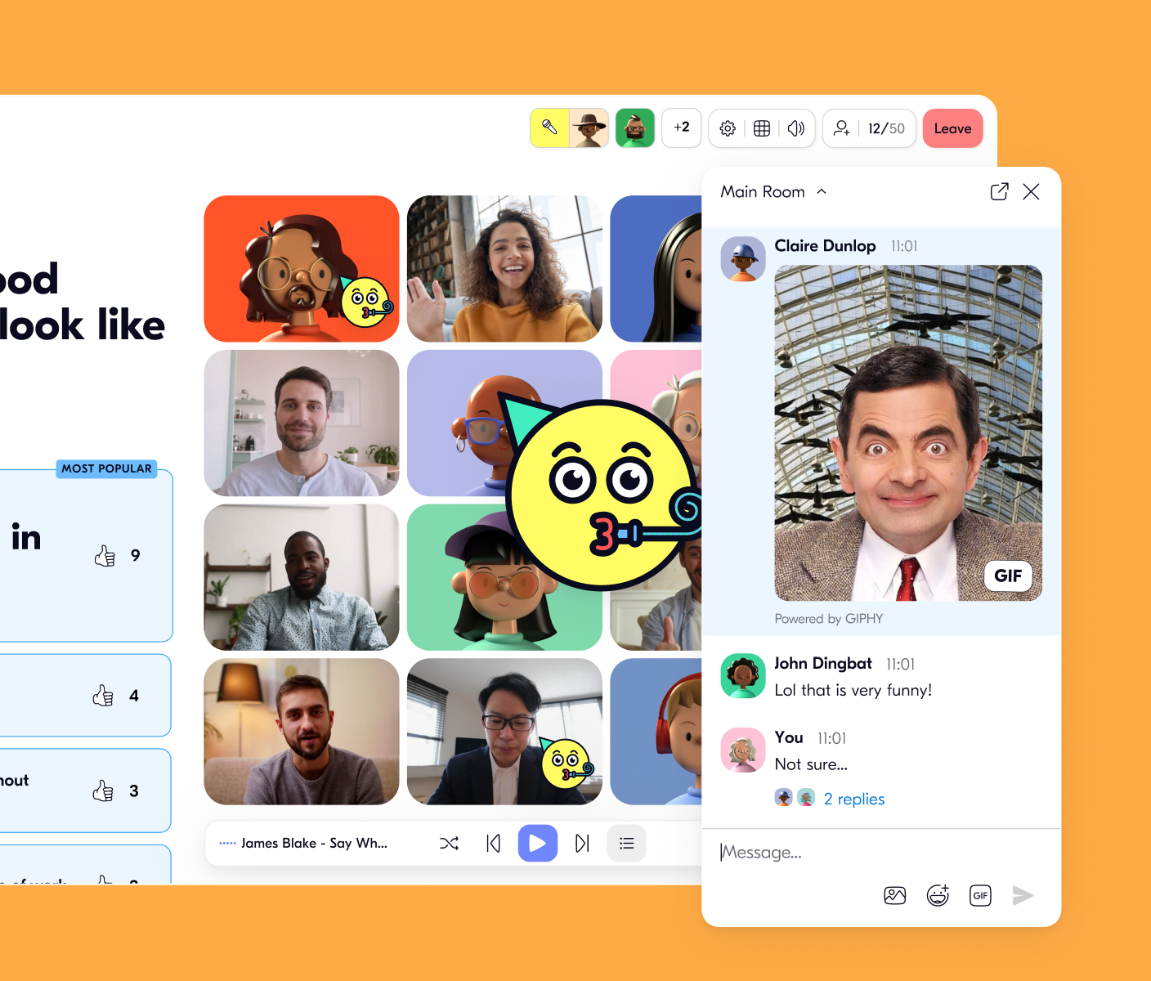The width and height of the screenshot is (1151, 981).
Task: Show the +2 additional participants
Action: (682, 128)
